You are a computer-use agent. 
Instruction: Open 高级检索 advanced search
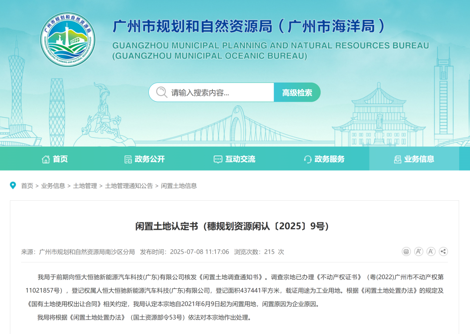(297, 92)
